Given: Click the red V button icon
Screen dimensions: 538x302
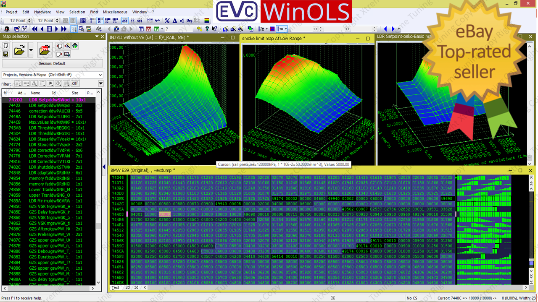Looking at the screenshot, I should [149, 29].
